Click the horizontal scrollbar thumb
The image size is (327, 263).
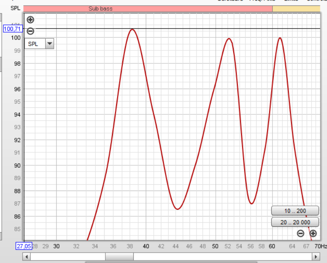(119, 257)
